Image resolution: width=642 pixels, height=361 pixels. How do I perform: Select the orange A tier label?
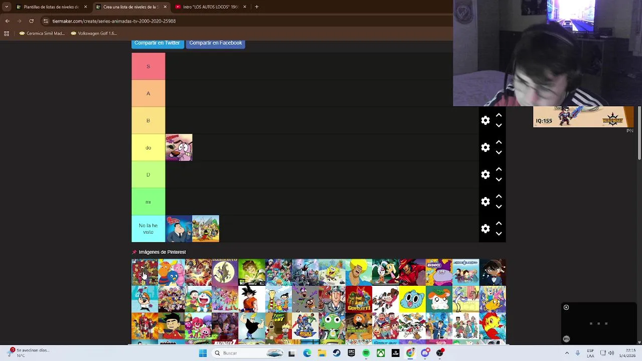148,93
